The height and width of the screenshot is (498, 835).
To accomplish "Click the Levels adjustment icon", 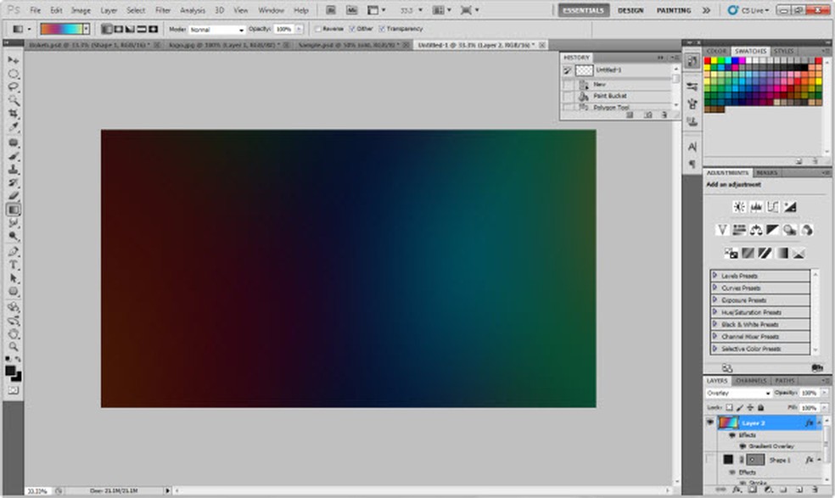I will 756,206.
